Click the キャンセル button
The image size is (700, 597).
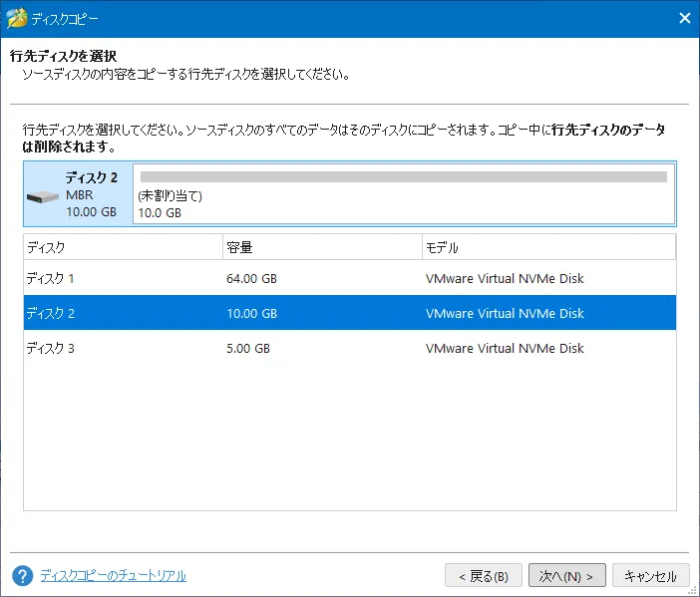point(650,576)
